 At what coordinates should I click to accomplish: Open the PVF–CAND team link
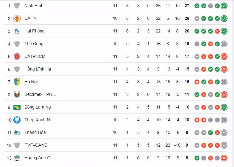[36, 145]
